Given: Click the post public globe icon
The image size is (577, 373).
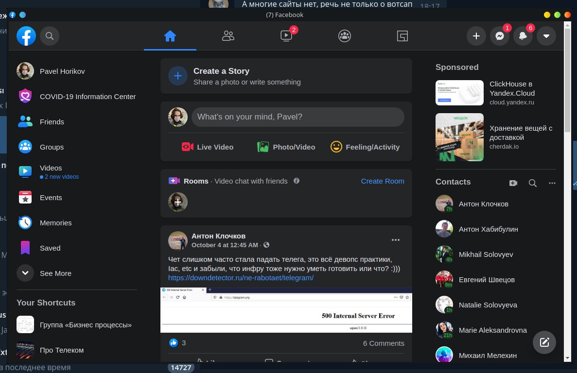Looking at the screenshot, I should tap(266, 245).
